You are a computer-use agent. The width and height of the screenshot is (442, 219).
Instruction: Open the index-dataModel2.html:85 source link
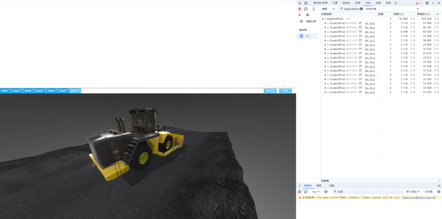[x=418, y=197]
